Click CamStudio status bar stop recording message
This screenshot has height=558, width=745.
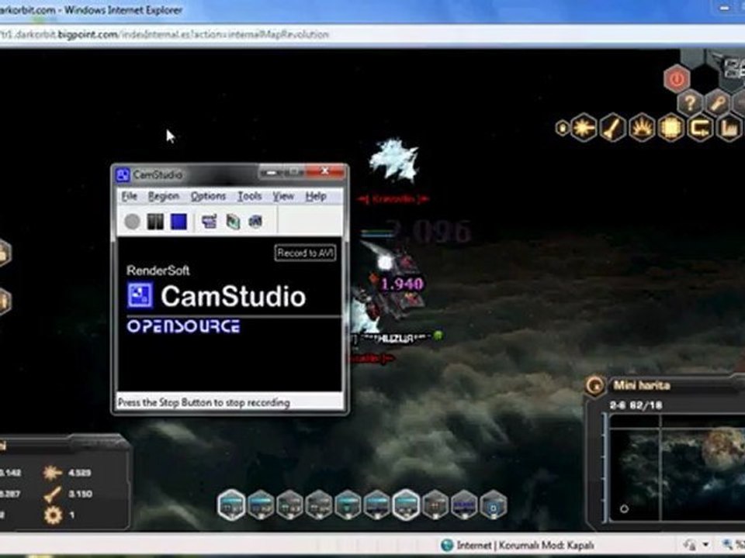[204, 403]
